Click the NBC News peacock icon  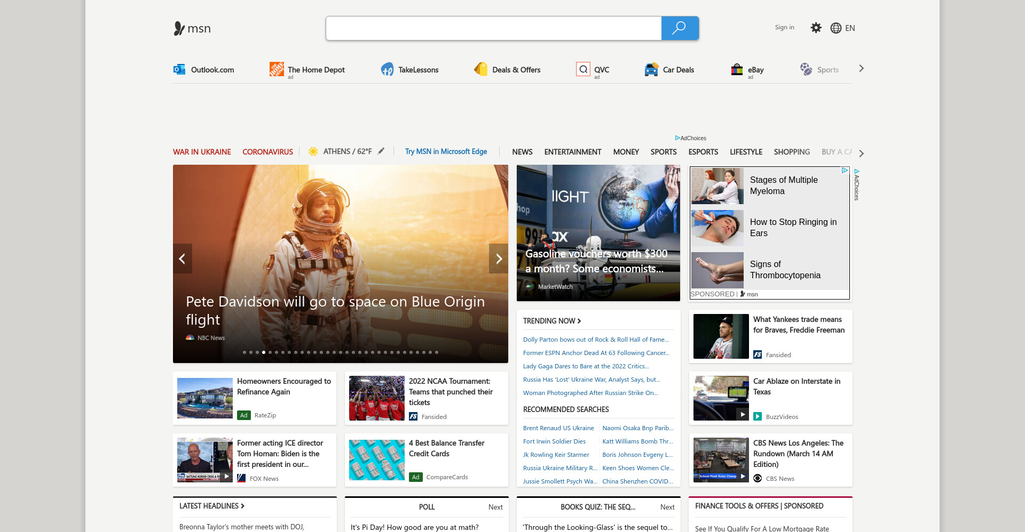point(190,337)
